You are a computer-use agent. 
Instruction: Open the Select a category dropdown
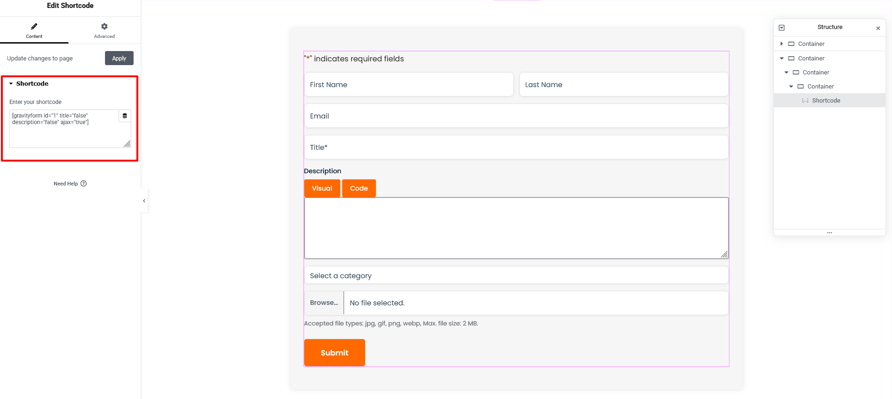coord(516,276)
